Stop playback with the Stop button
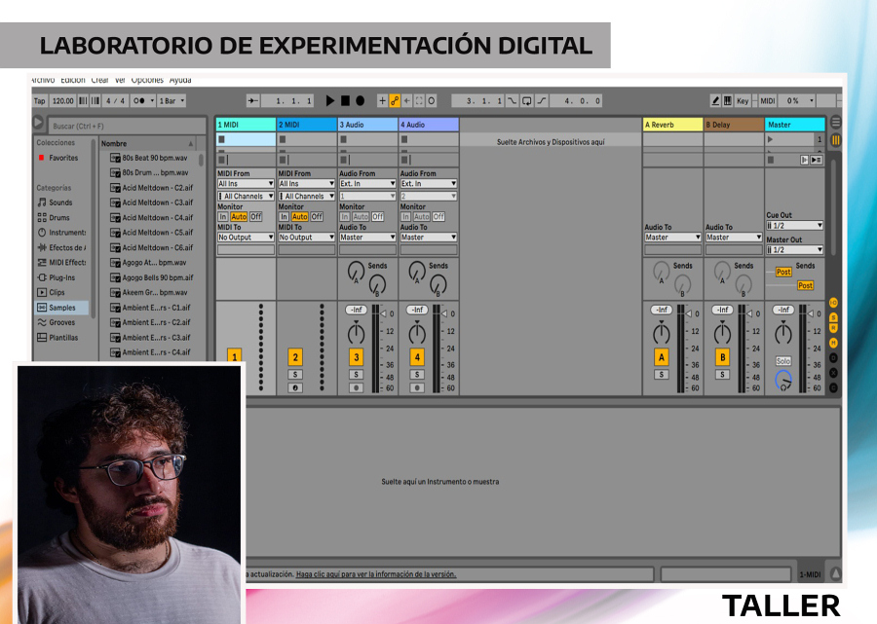877x624 pixels. [x=345, y=100]
